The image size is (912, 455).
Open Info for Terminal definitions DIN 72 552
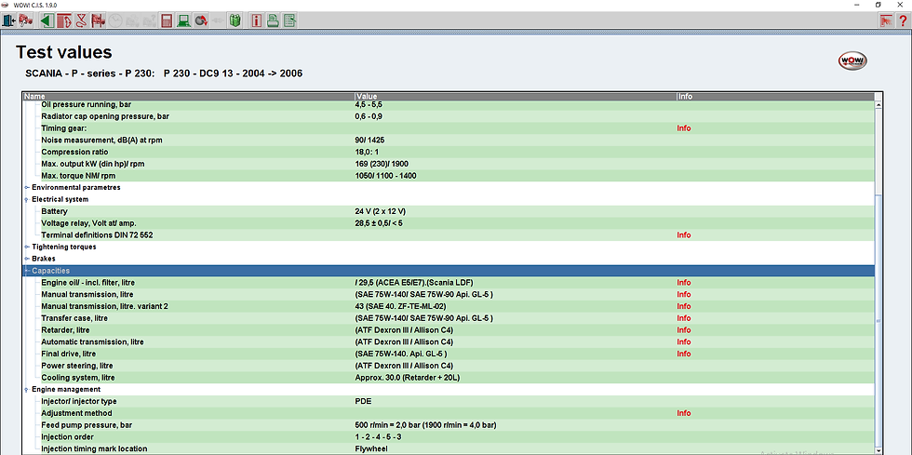(684, 235)
